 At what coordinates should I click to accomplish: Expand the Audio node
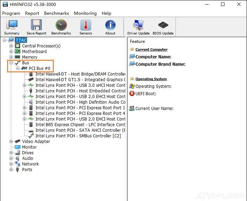coord(11,158)
